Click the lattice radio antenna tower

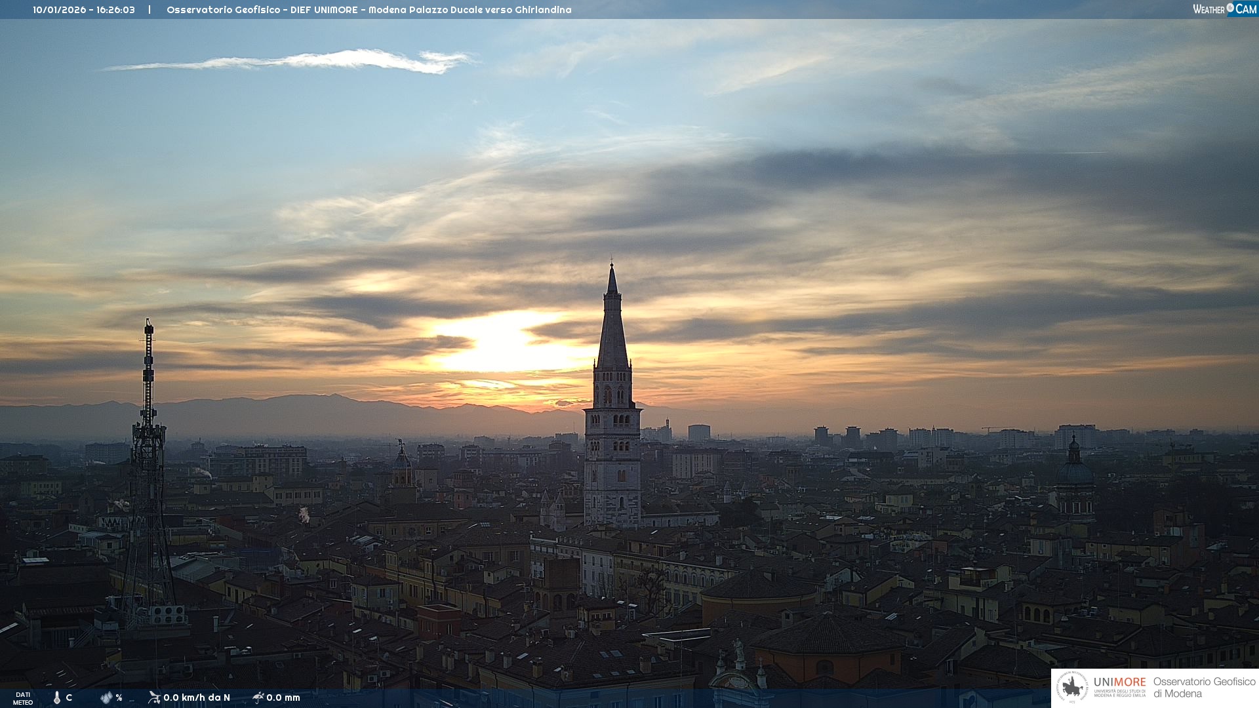click(x=148, y=459)
